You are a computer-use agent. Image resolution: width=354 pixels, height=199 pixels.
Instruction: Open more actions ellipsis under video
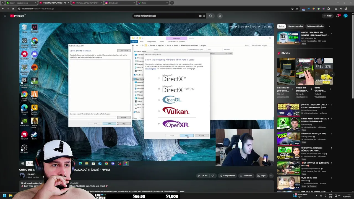(x=271, y=176)
